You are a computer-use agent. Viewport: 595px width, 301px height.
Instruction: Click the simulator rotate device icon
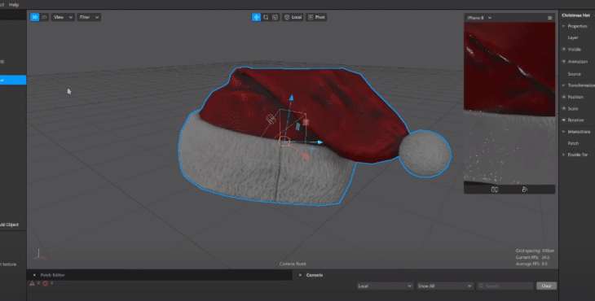524,190
